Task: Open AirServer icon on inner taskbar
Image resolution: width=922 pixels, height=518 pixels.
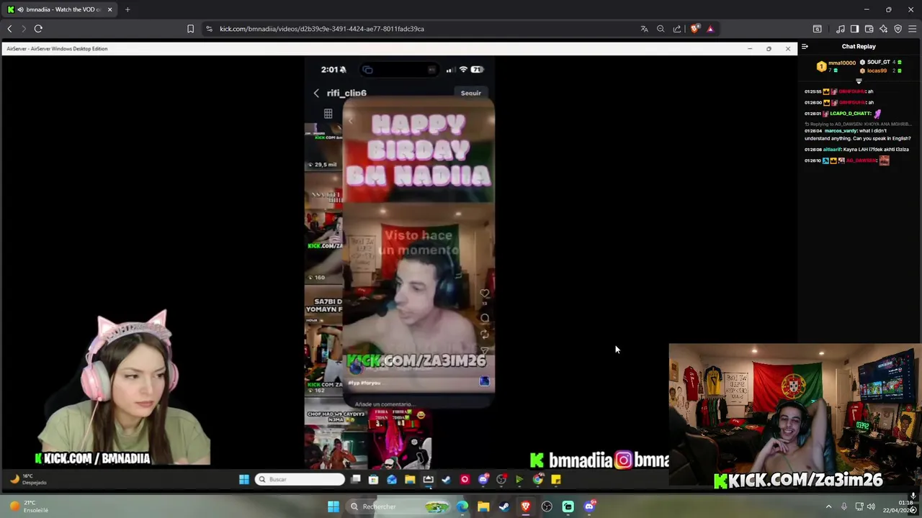Action: point(428,479)
